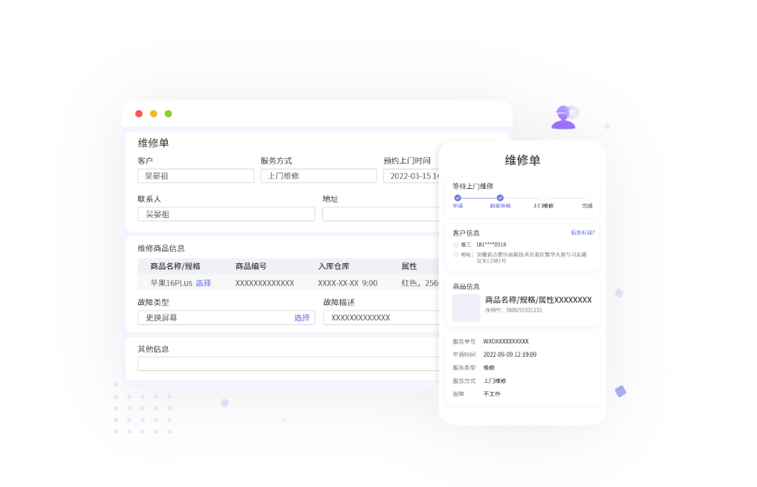
Task: Click the yellow minimize window dot
Action: tap(154, 114)
